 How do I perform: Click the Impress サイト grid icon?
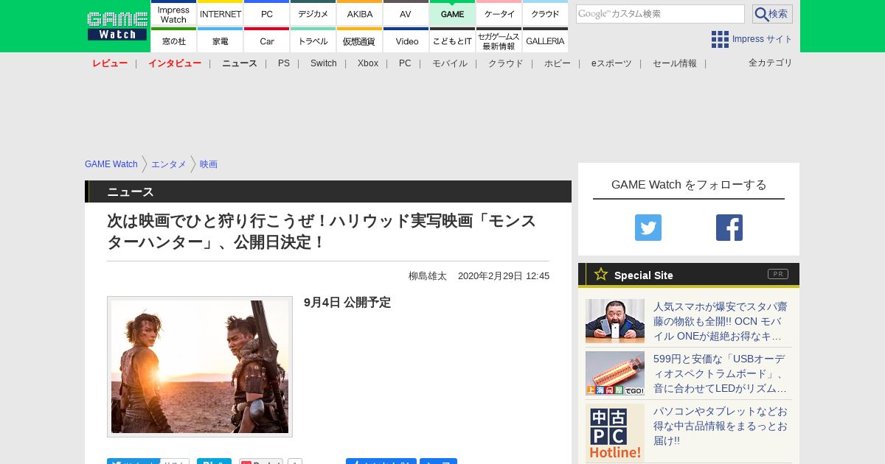pyautogui.click(x=720, y=39)
